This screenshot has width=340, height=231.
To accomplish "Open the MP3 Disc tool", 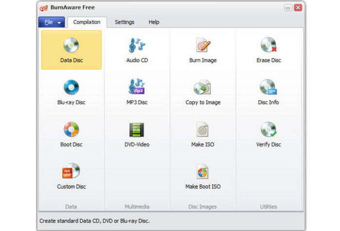I will coord(137,92).
